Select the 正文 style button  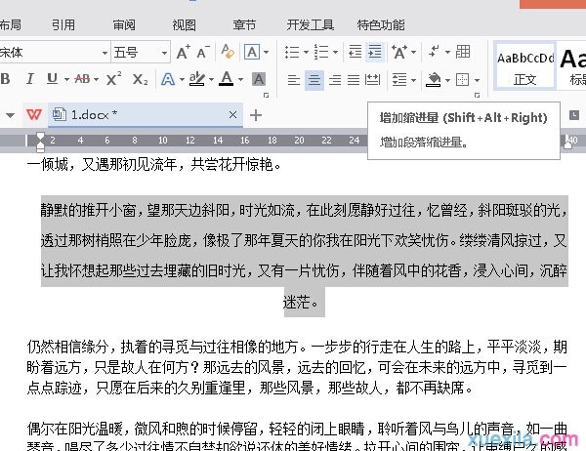point(525,64)
